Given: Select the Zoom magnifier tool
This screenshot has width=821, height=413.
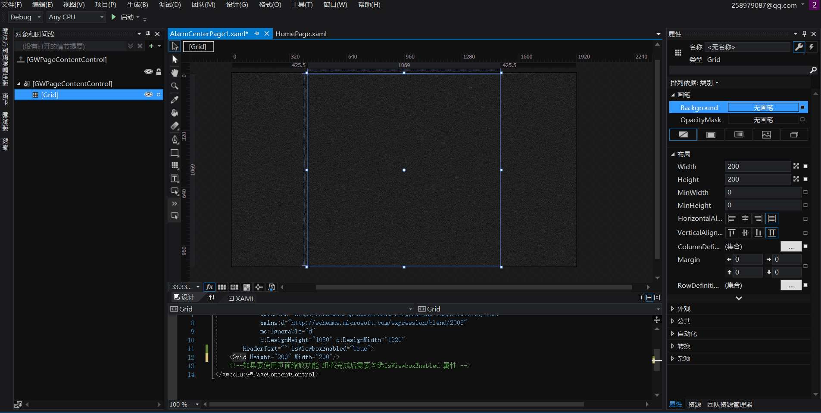Looking at the screenshot, I should [175, 86].
